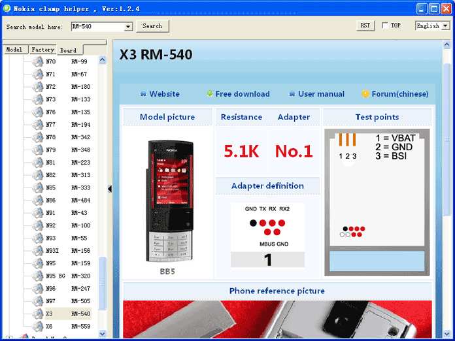Click the Search button
This screenshot has width=455, height=341.
152,26
